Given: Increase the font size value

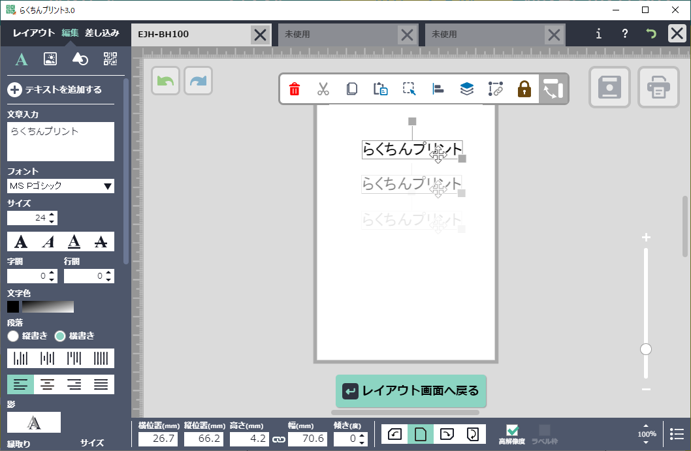Looking at the screenshot, I should pyautogui.click(x=52, y=215).
